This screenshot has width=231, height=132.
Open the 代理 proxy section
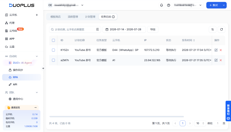[x=12, y=23]
